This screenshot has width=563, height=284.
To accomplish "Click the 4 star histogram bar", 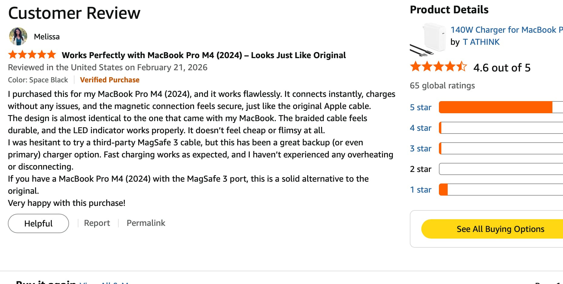I will (499, 128).
